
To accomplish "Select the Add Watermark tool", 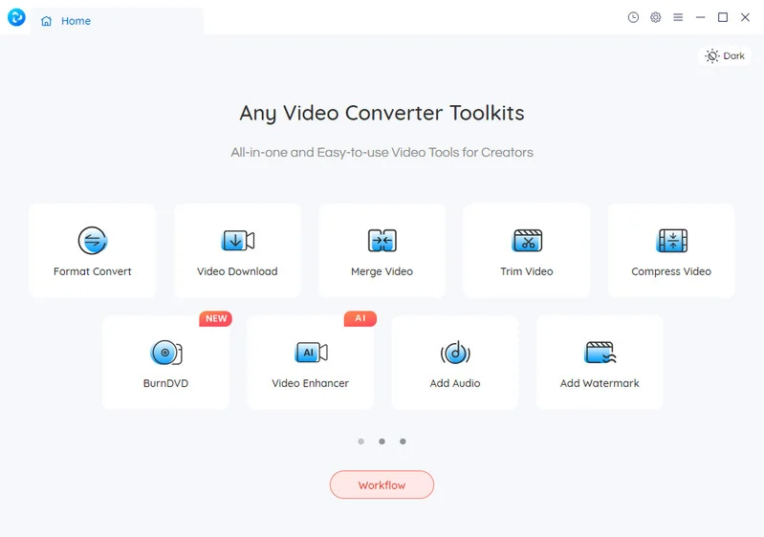I will point(600,363).
